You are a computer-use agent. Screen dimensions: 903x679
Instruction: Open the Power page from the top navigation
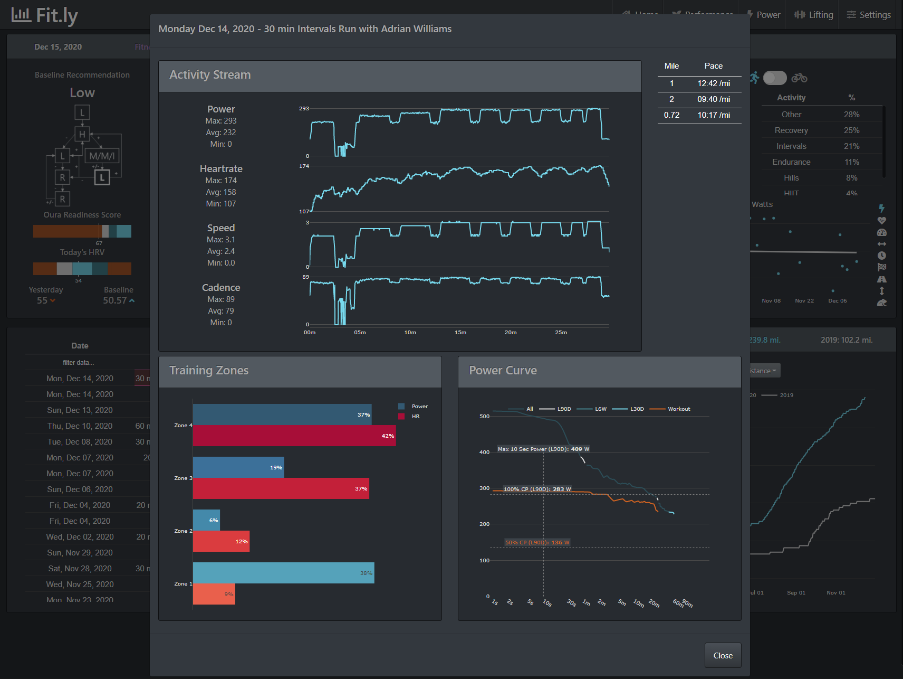click(x=763, y=15)
